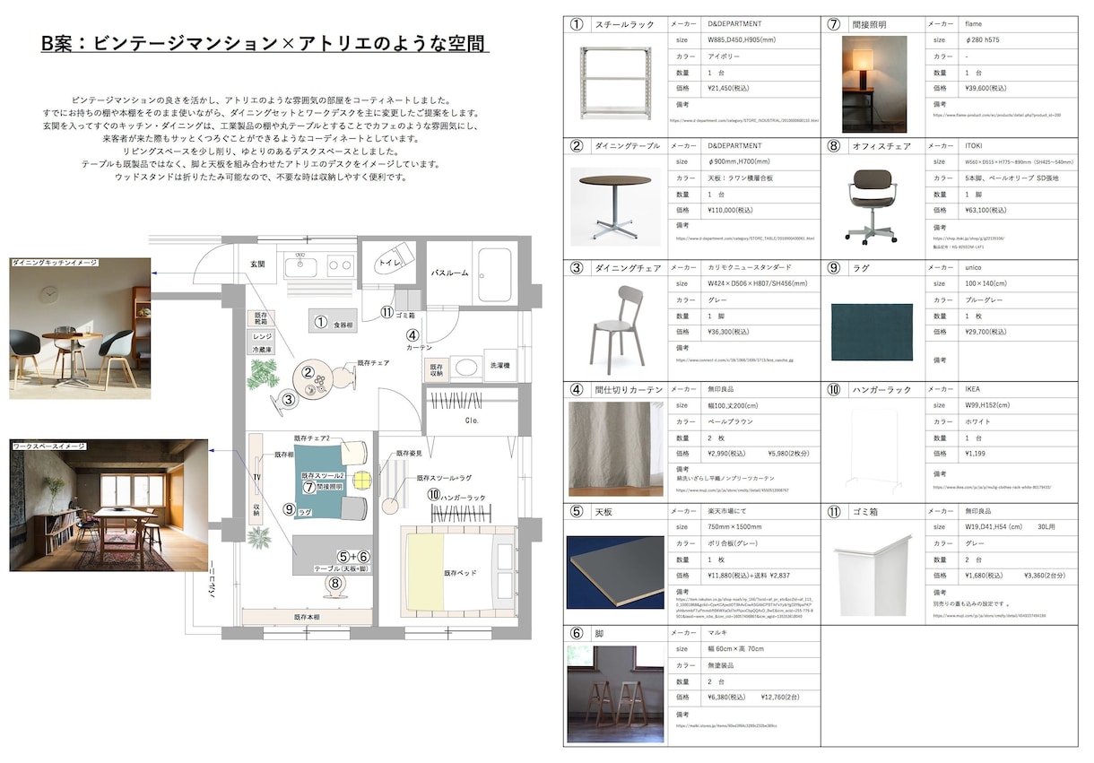This screenshot has width=1094, height=763.
Task: Select maker name カリモクニュースタンダード
Action: [750, 267]
